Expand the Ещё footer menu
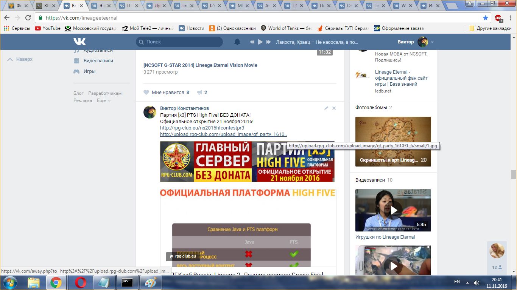 click(103, 101)
